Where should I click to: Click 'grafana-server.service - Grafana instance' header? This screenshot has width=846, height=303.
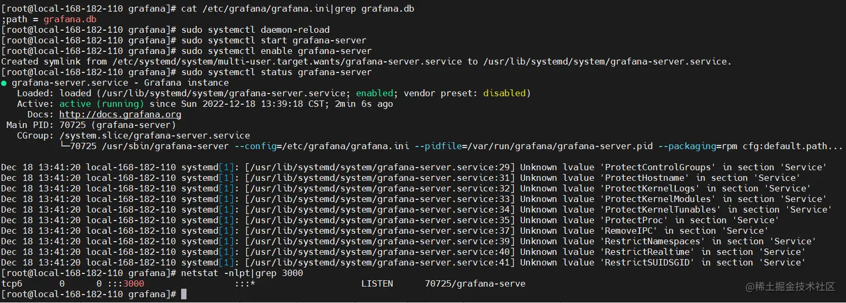(x=120, y=83)
